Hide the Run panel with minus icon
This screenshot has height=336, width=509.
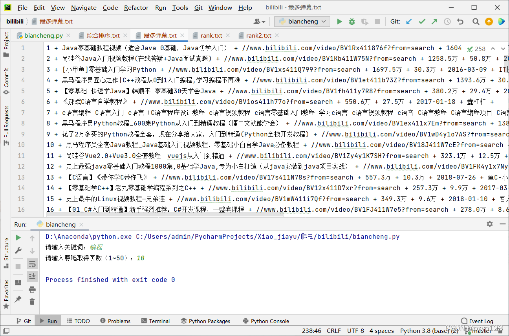click(x=502, y=224)
